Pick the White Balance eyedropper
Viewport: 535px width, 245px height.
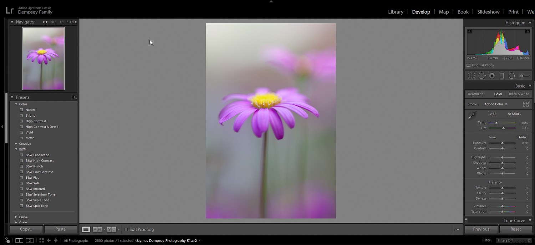click(471, 116)
